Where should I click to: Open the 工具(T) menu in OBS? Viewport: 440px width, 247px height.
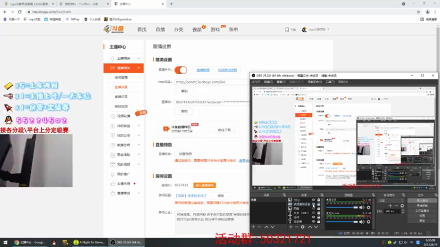coord(330,82)
